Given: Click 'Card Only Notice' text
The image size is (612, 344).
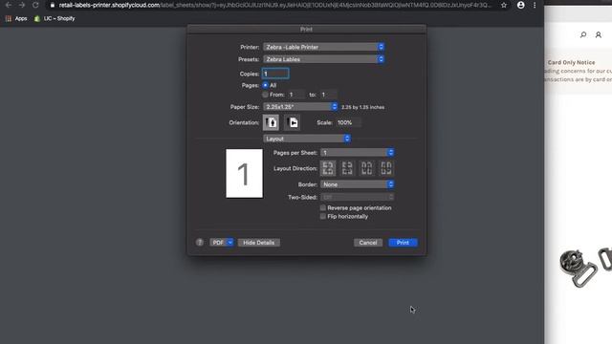Looking at the screenshot, I should point(571,62).
